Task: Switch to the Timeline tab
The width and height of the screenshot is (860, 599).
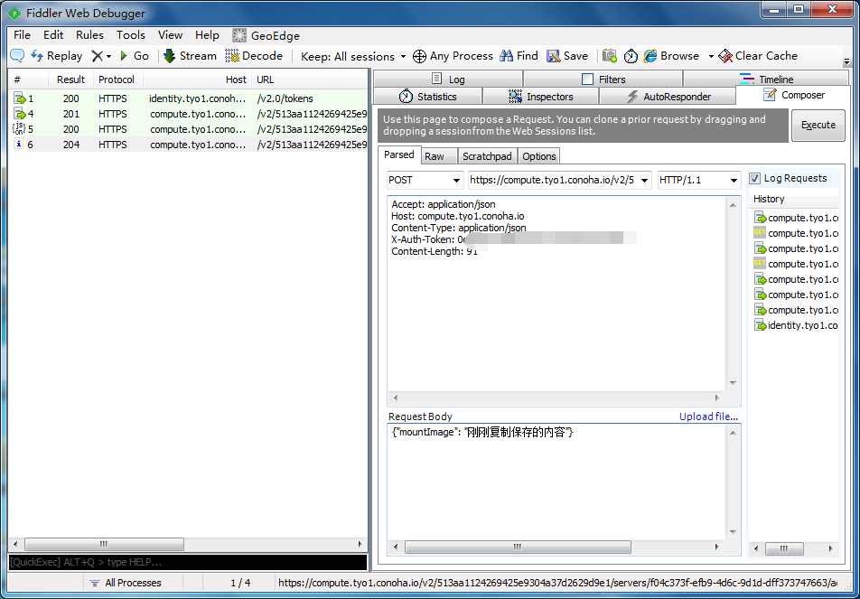Action: (x=766, y=79)
